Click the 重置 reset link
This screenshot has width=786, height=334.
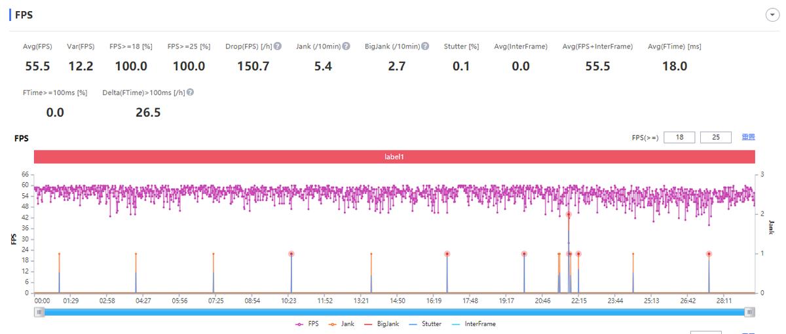click(x=748, y=138)
